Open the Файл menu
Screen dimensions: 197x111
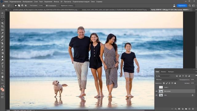(6, 2)
